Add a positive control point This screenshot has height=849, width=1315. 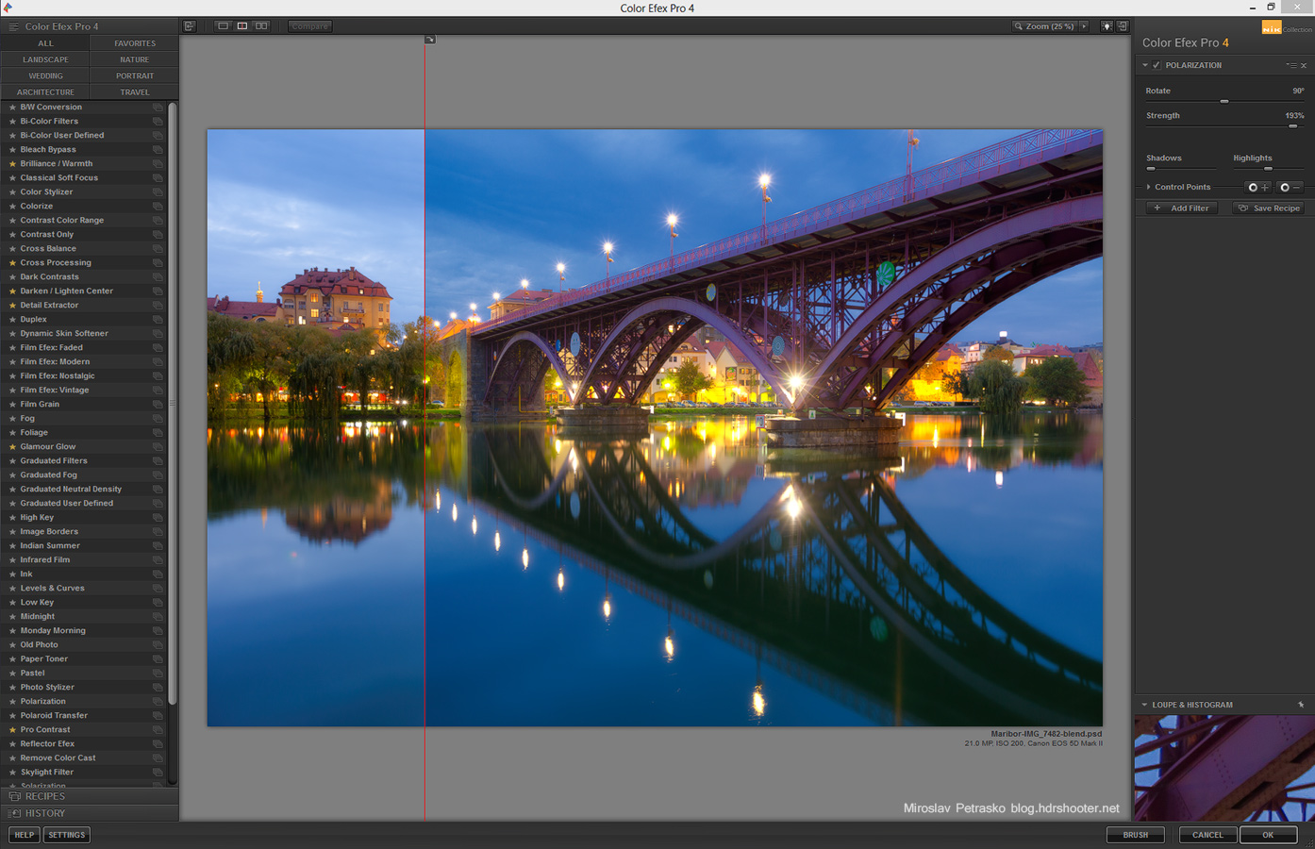pyautogui.click(x=1257, y=188)
